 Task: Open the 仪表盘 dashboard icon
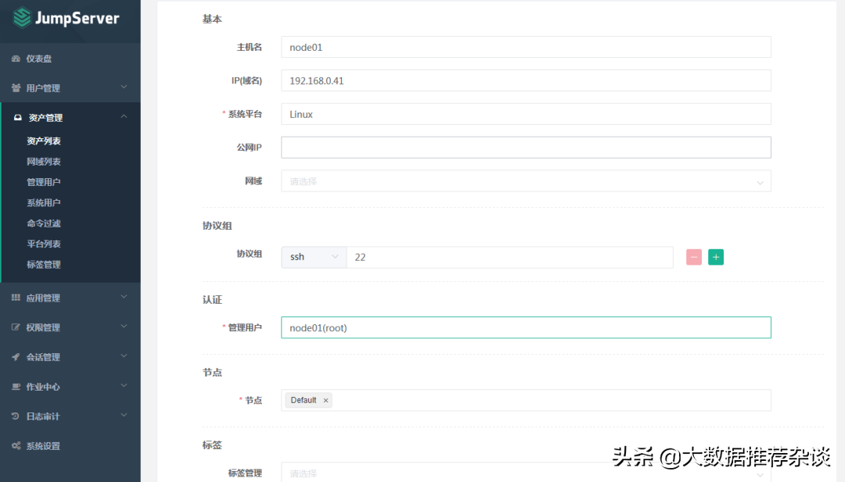click(x=16, y=59)
